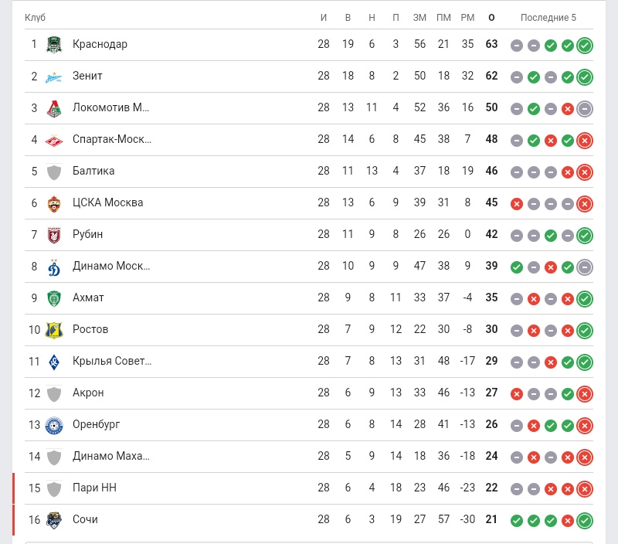The image size is (618, 544).
Task: Click the Спартак red diamond logo
Action: click(54, 140)
